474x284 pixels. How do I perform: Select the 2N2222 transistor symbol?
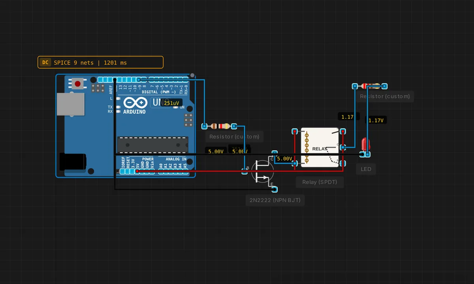tap(263, 171)
